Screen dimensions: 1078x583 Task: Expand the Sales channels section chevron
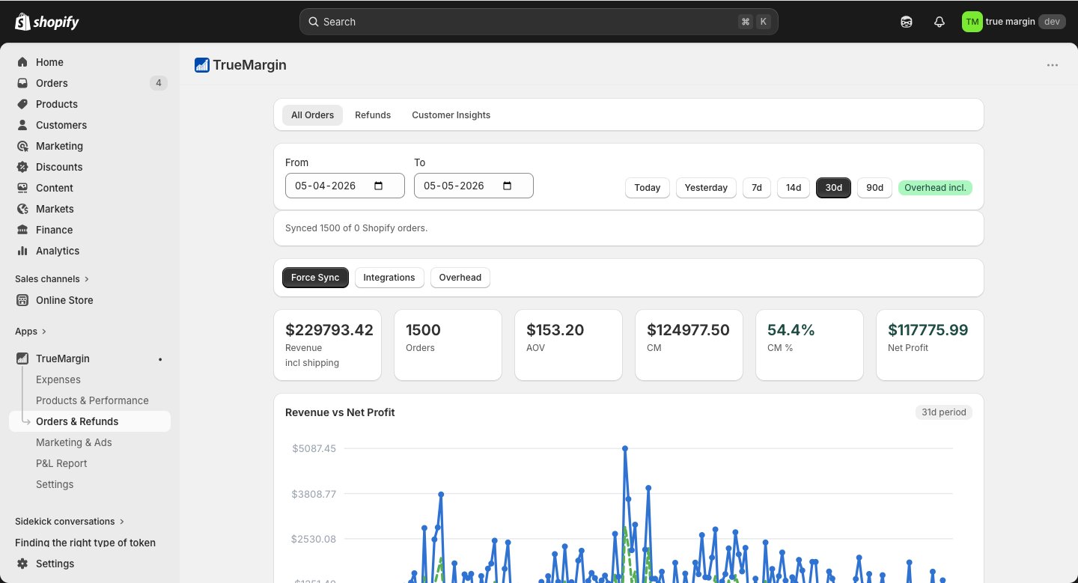point(87,279)
